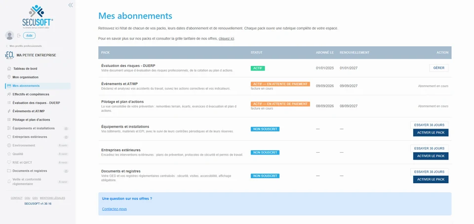Click ACTIVER LE PACK for Équipements et installations
The image size is (474, 224).
coord(431,132)
